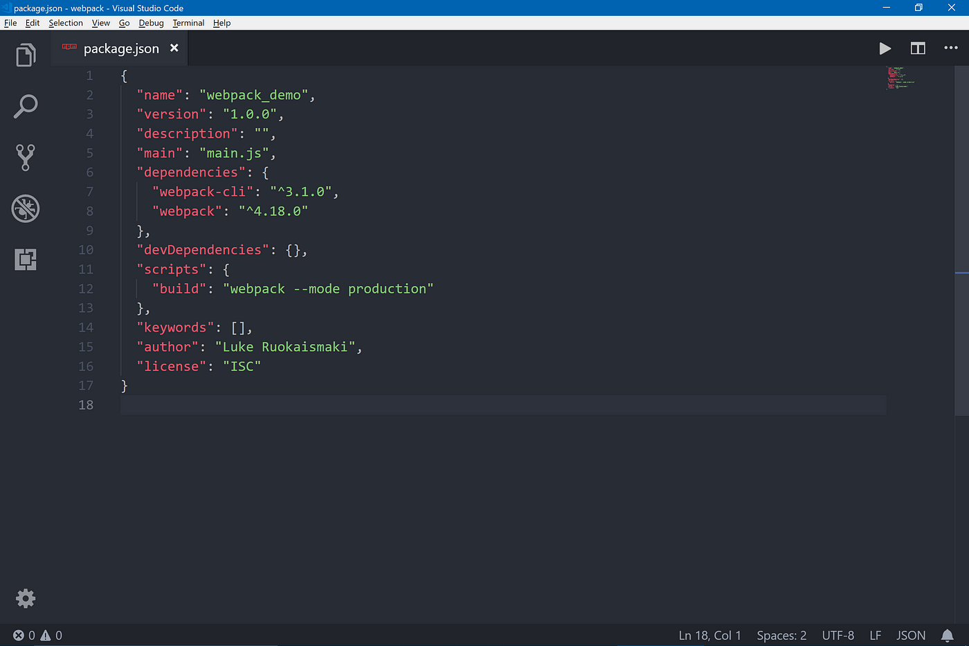Screen dimensions: 969x646
Task: Open the Terminal menu
Action: [188, 23]
